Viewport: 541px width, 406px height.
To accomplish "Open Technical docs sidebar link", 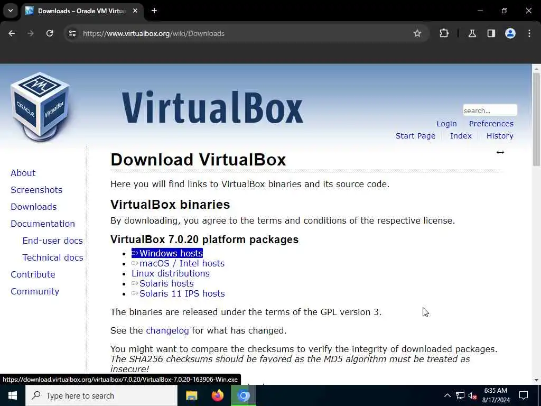I will coord(53,257).
